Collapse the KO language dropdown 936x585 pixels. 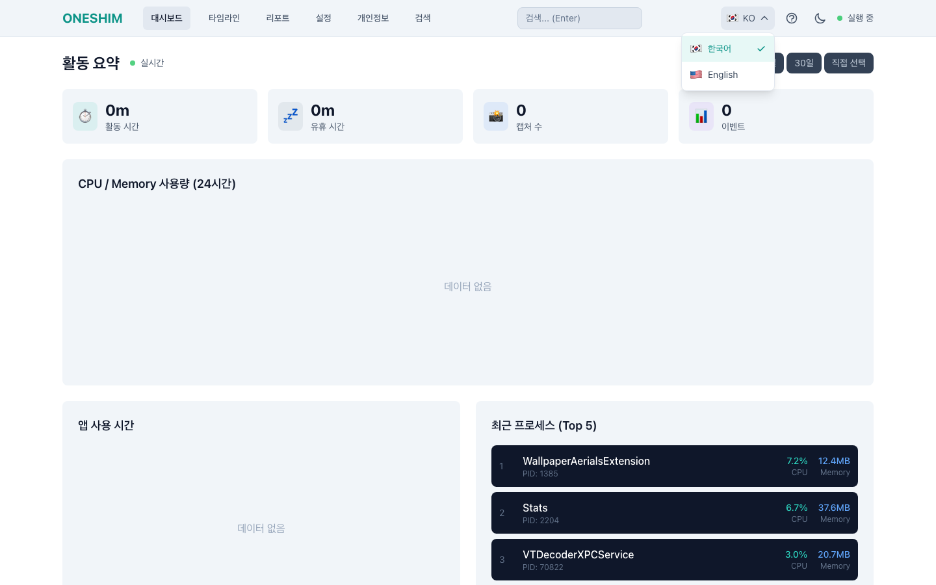(747, 18)
